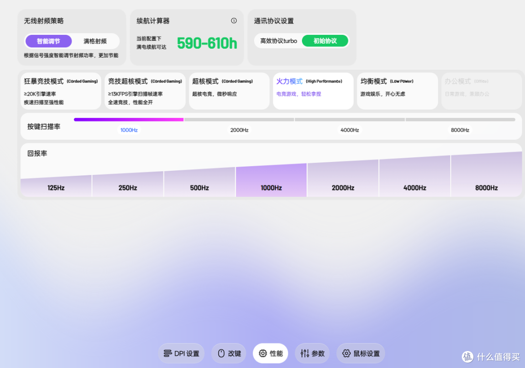Choose 办公模式 Office card
The height and width of the screenshot is (368, 525).
[x=481, y=91]
